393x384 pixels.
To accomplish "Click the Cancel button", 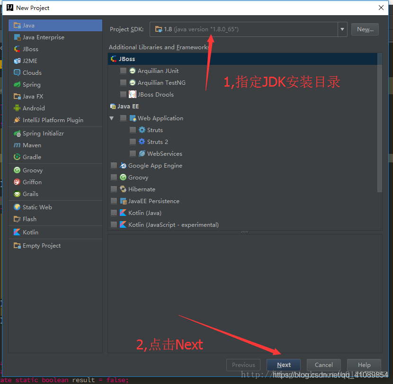I will (323, 365).
